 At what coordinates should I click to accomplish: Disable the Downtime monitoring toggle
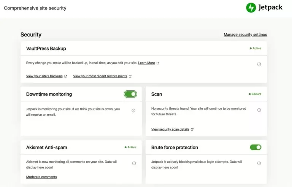130,94
